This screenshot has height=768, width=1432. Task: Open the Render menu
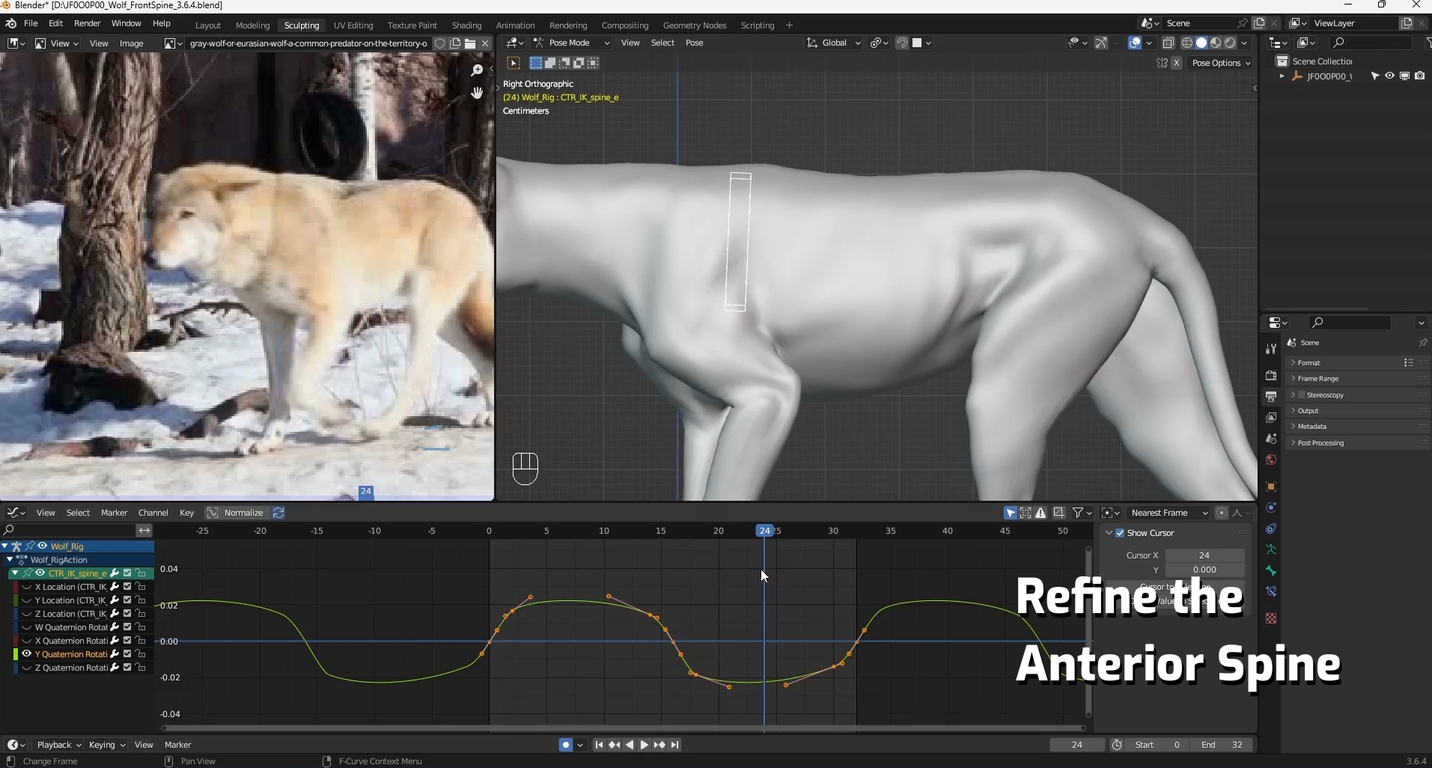tap(88, 23)
